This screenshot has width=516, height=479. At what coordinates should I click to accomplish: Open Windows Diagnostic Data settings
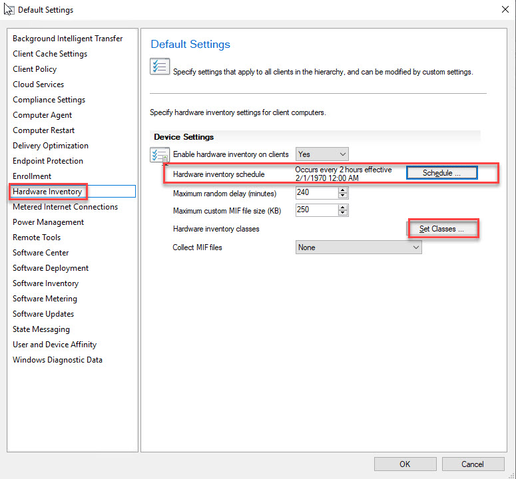click(57, 360)
